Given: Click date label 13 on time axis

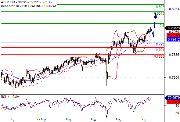Looking at the screenshot, I should pyautogui.click(x=69, y=120).
